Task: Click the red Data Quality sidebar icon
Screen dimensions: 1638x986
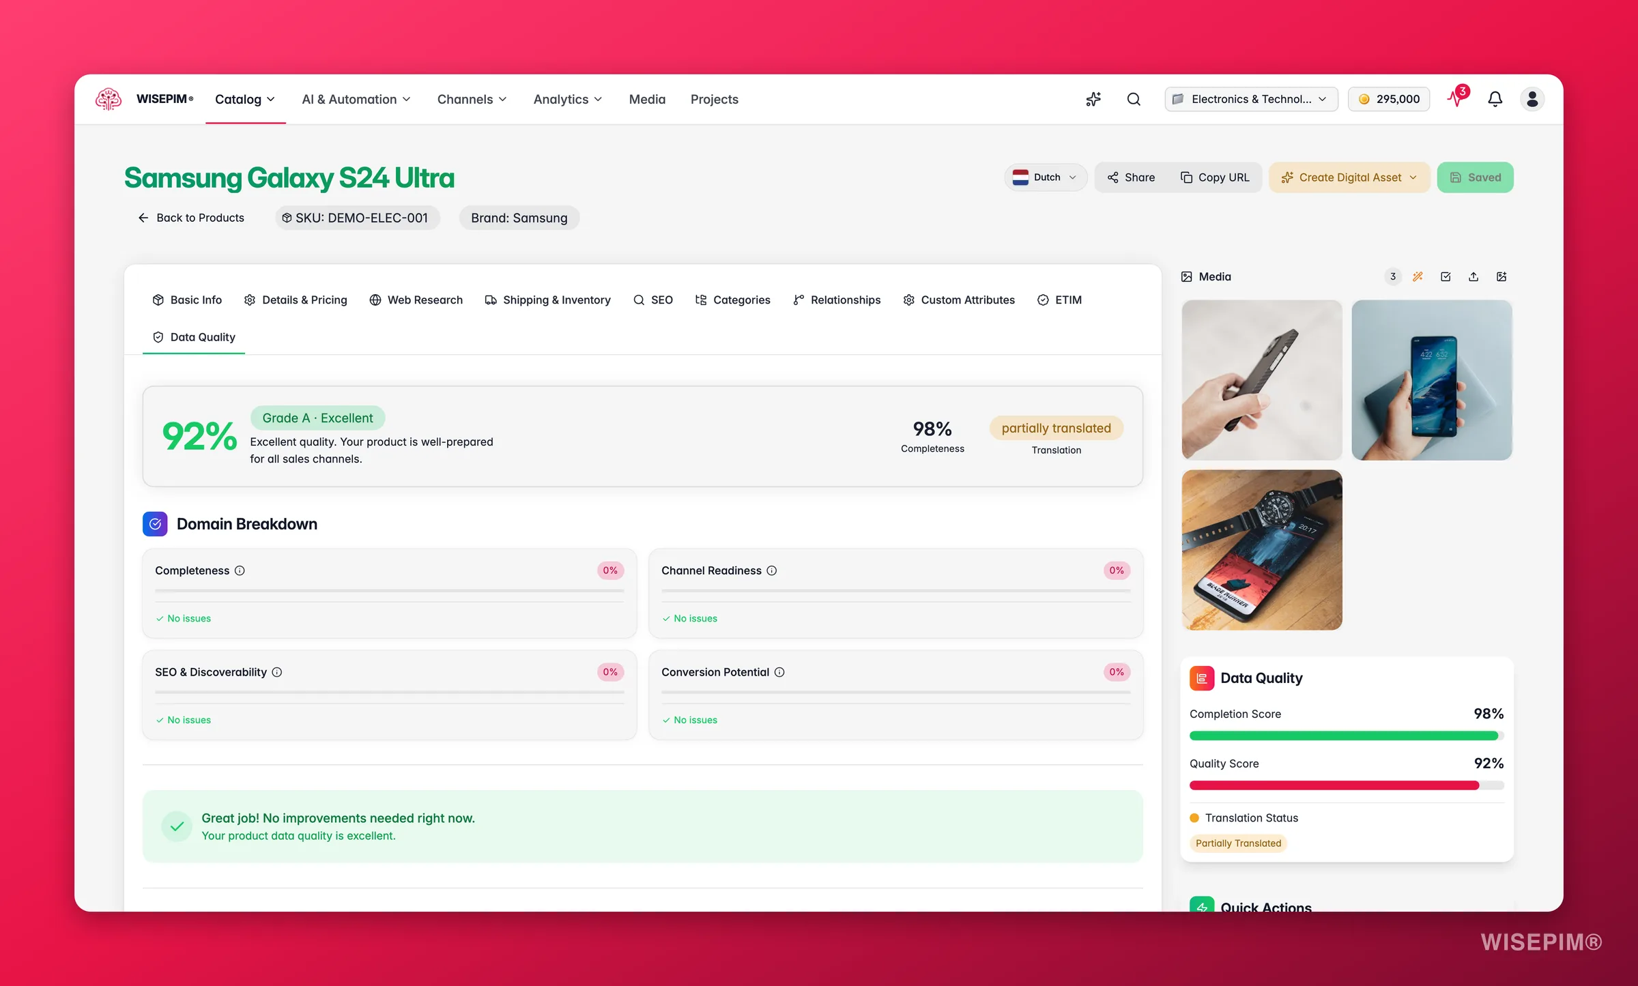Action: tap(1202, 678)
